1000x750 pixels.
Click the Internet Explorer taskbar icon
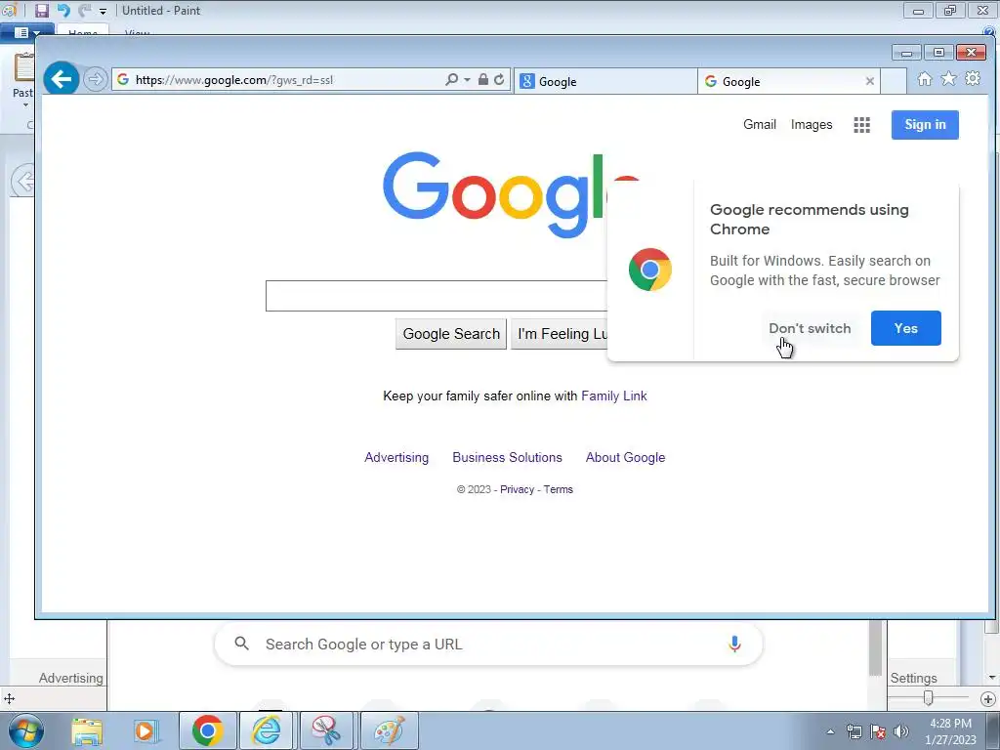pos(267,730)
